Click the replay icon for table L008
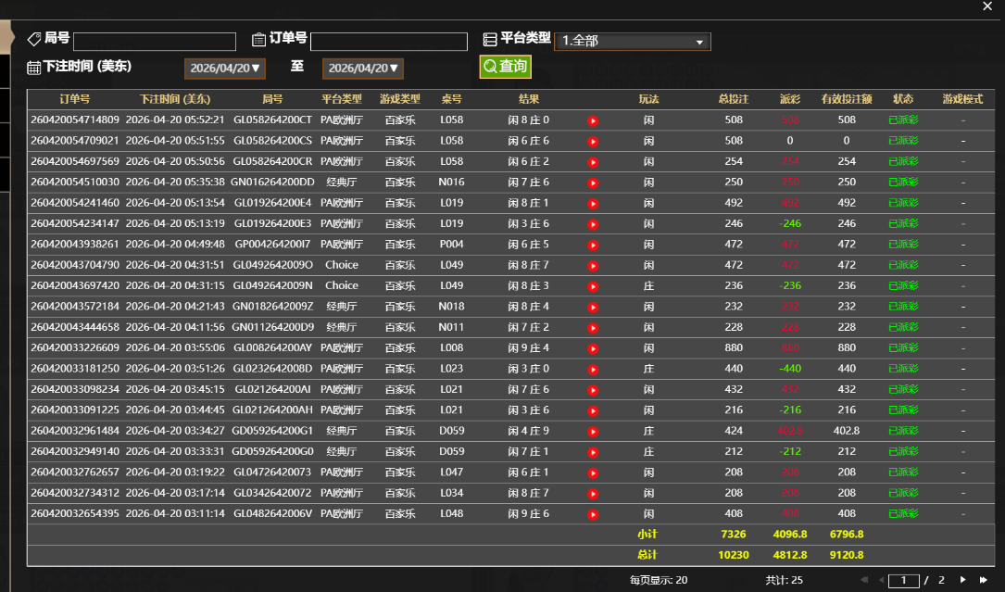 (593, 348)
